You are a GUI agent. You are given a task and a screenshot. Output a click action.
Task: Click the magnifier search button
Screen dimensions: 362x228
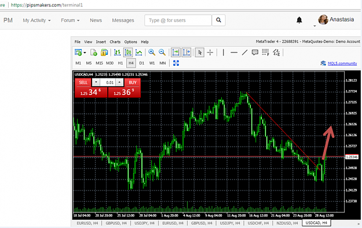pos(218,20)
